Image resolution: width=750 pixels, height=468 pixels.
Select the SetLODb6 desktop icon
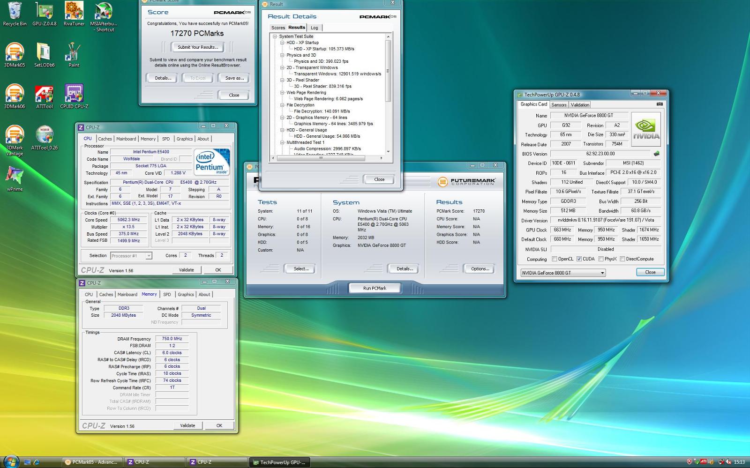[x=44, y=55]
